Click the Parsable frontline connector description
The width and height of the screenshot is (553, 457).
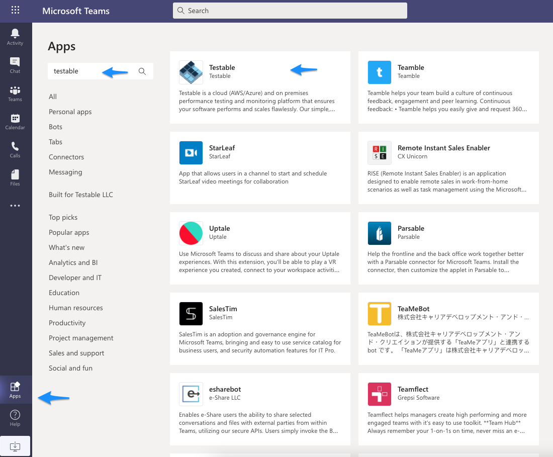point(445,262)
